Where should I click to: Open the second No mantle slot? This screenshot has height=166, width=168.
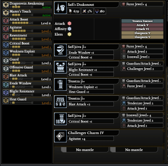tap(134, 150)
